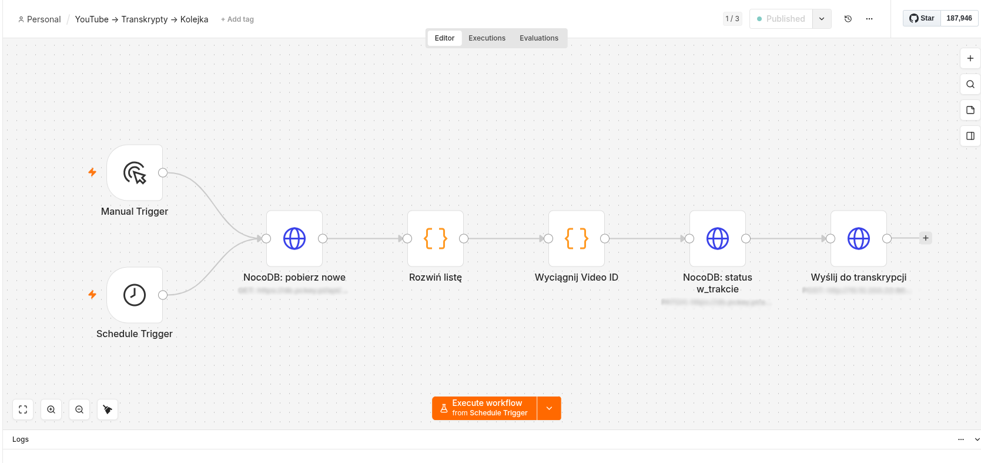Image resolution: width=981 pixels, height=463 pixels.
Task: Open the add node plus panel
Action: point(970,58)
